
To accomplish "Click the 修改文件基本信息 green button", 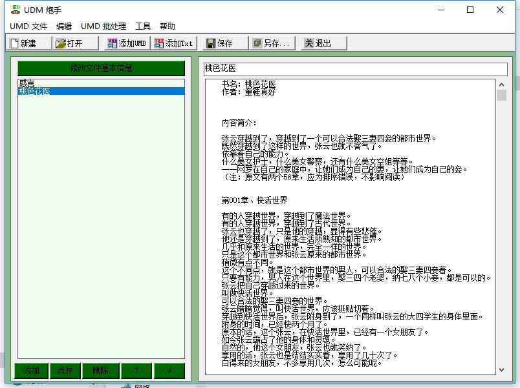I will pos(101,68).
